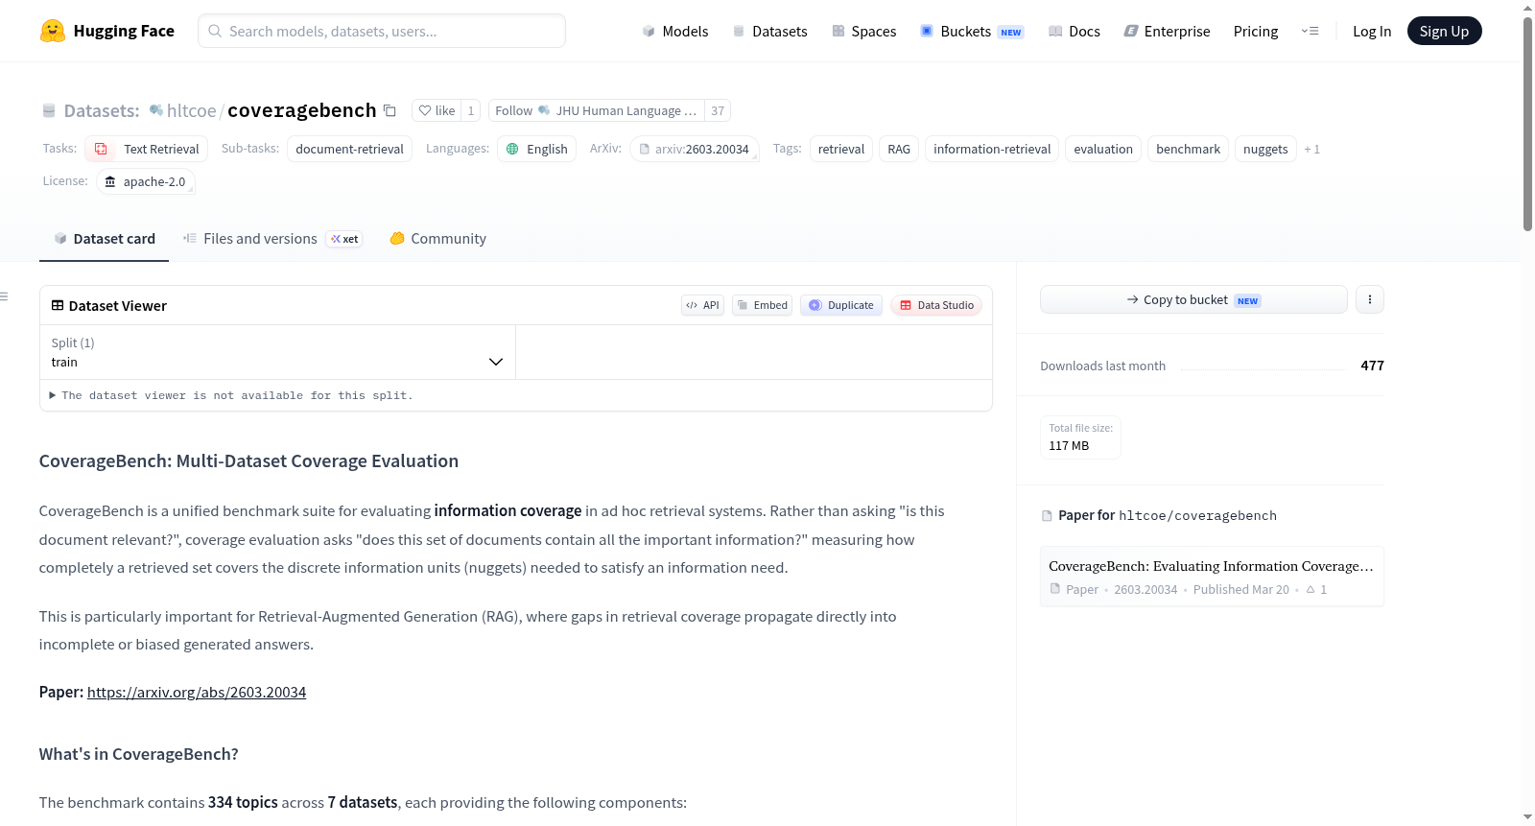Open the left sidebar outline menu icon

pos(4,296)
